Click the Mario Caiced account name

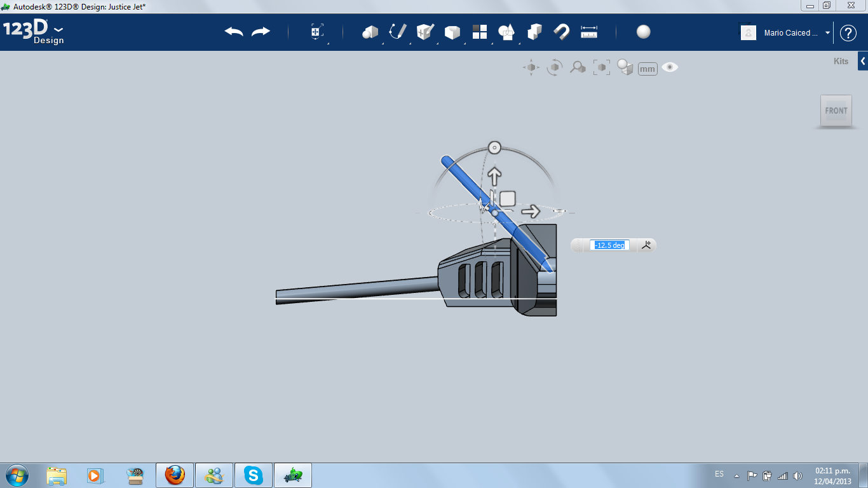[791, 33]
